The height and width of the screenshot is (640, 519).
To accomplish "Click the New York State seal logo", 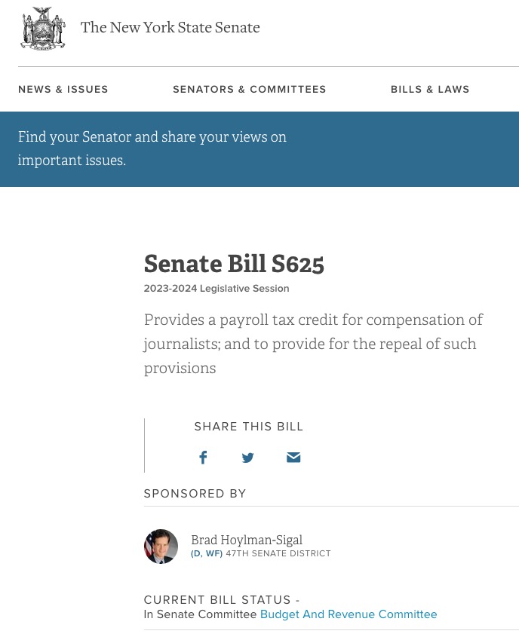I will 43,29.
